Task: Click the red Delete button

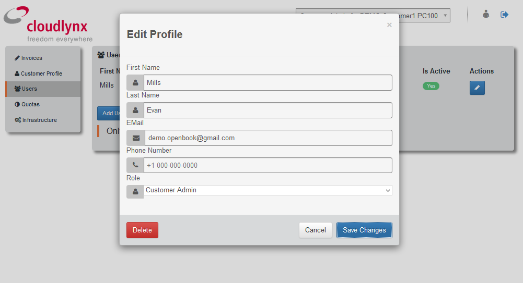Action: [142, 230]
